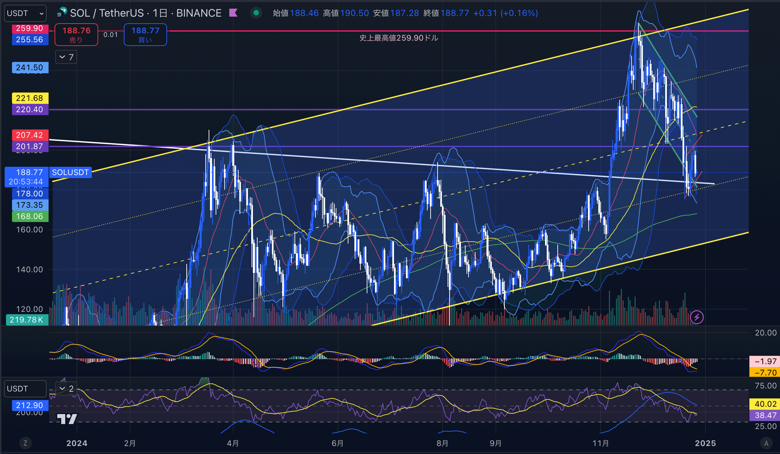Click the 11月 time axis label
This screenshot has width=780, height=454.
tap(601, 443)
